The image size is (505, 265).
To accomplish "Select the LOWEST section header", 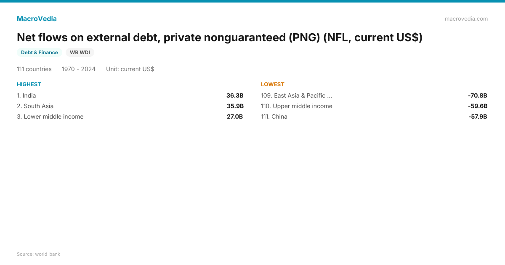I will pyautogui.click(x=273, y=85).
